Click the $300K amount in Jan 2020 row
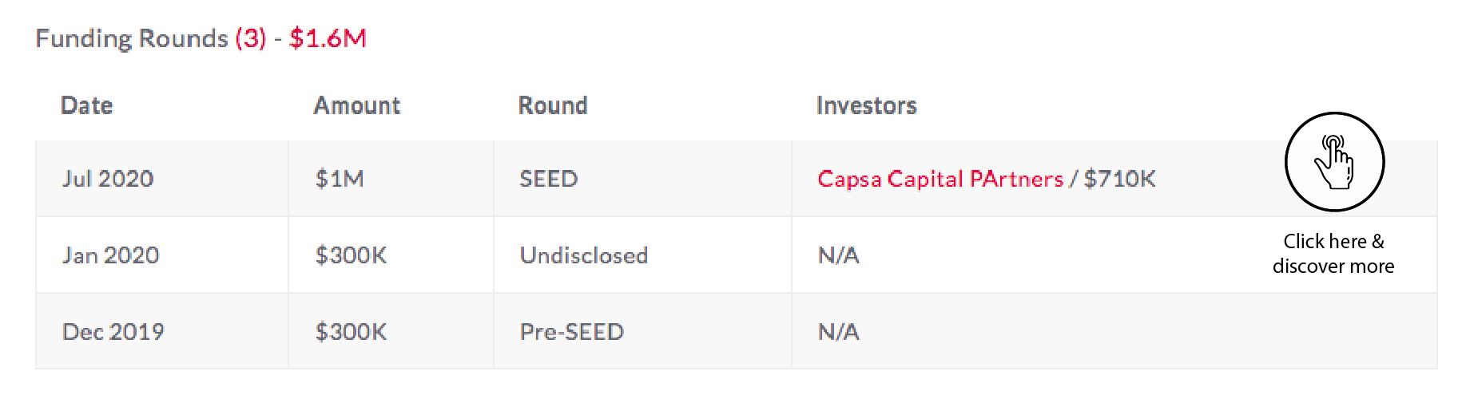Image resolution: width=1462 pixels, height=395 pixels. (x=351, y=255)
